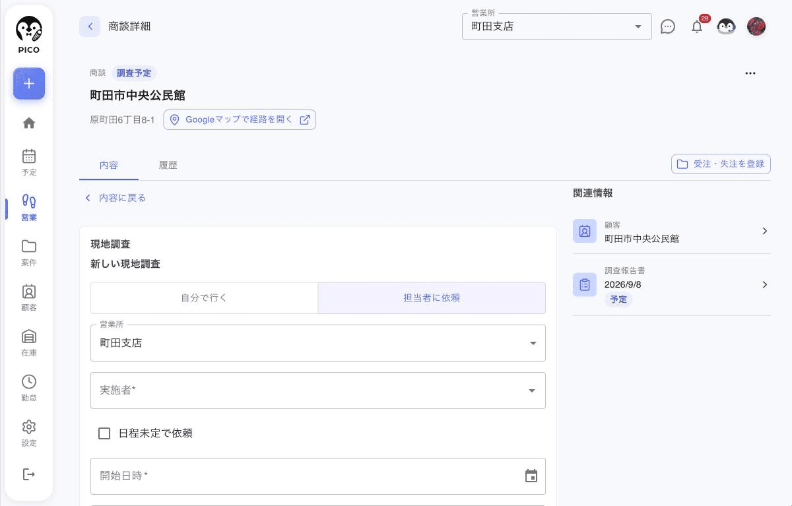Open the 勤怠 attendance section
The height and width of the screenshot is (506, 792).
pyautogui.click(x=29, y=388)
